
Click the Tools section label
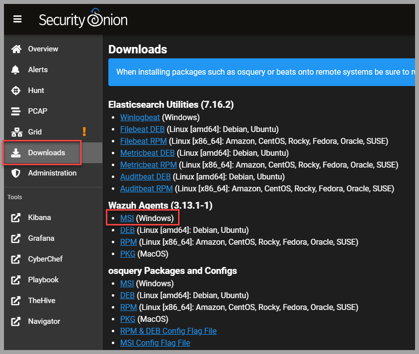click(15, 197)
